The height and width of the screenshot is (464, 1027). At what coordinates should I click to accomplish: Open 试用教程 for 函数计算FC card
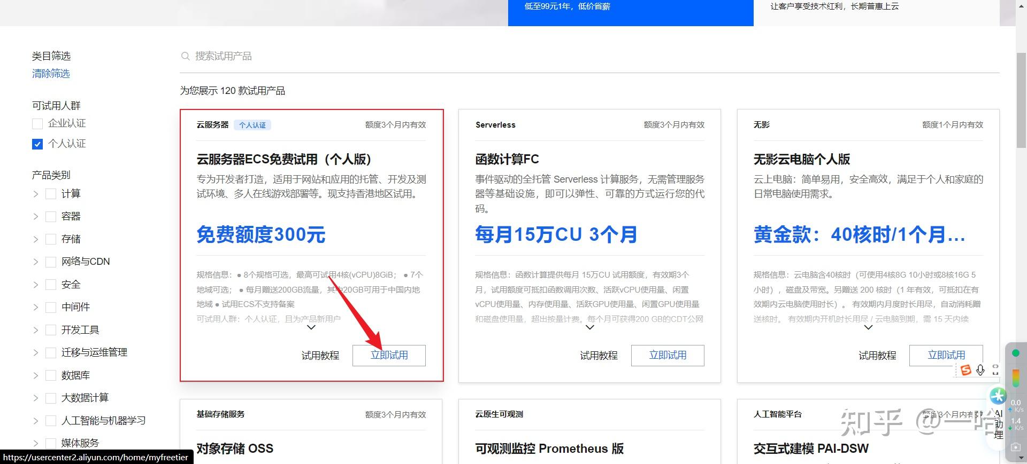click(599, 356)
